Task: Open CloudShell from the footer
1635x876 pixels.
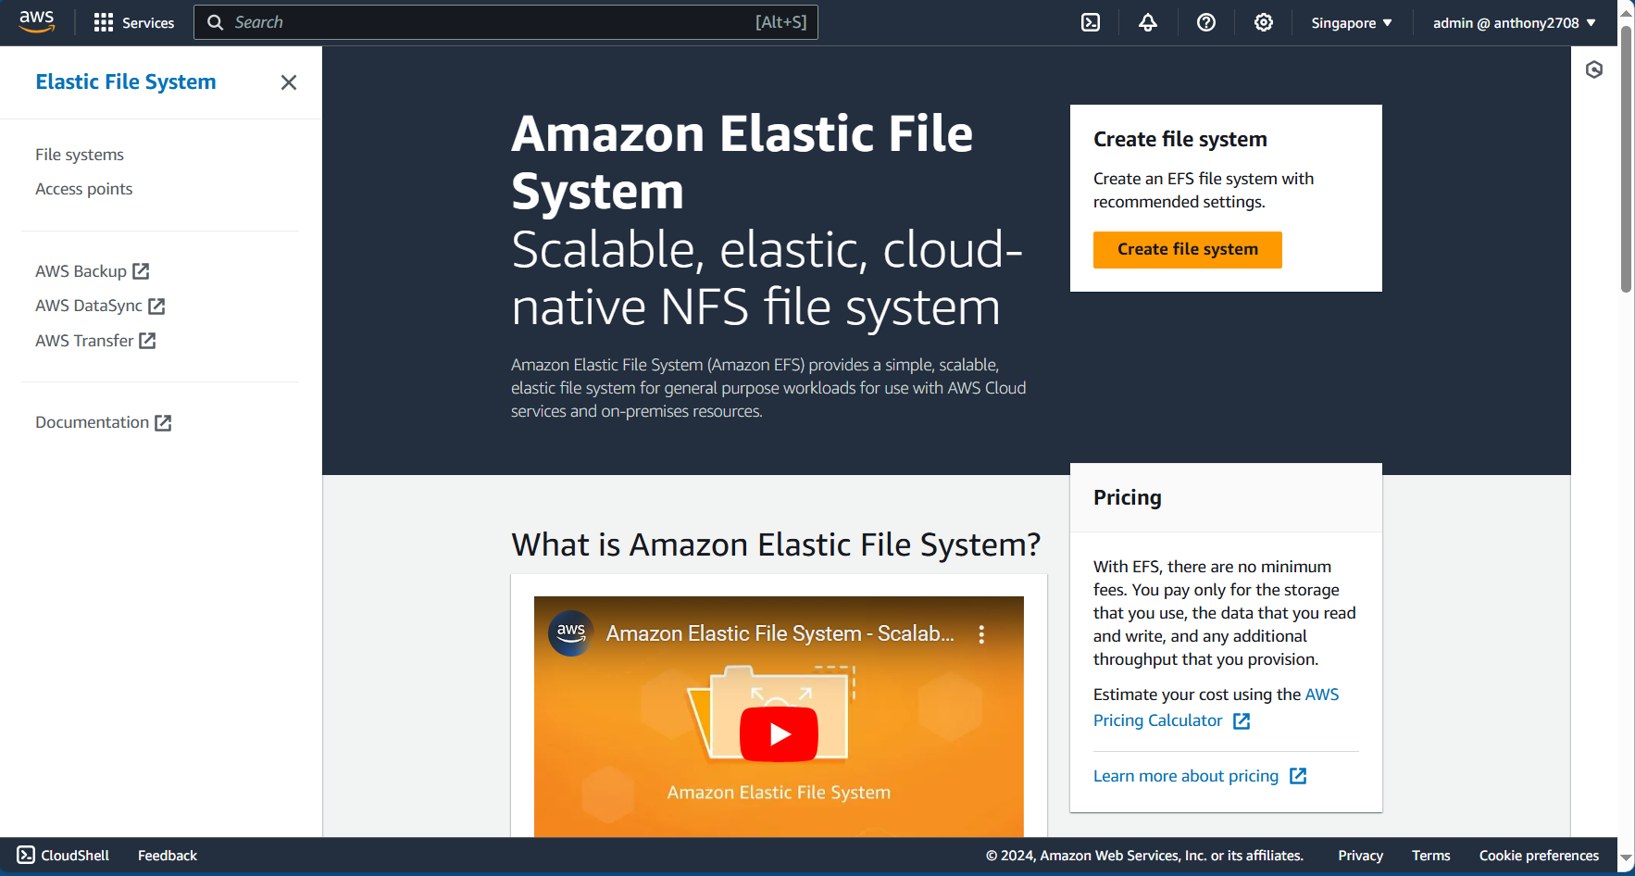Action: (63, 856)
